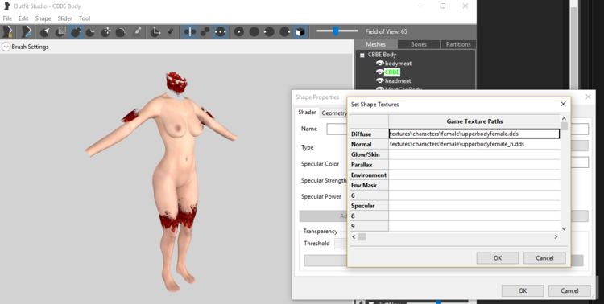This screenshot has width=604, height=304.
Task: Click the sphere icon with left dot
Action: (269, 32)
